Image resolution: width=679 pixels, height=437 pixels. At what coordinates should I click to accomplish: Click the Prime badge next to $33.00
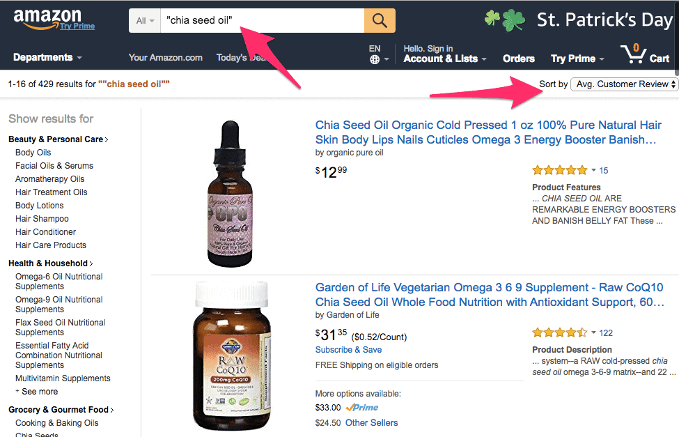pos(361,408)
